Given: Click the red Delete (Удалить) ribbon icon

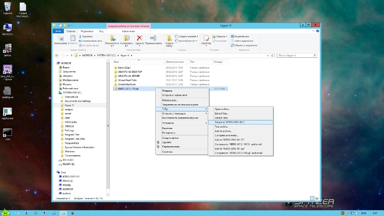Looking at the screenshot, I should pyautogui.click(x=139, y=39).
